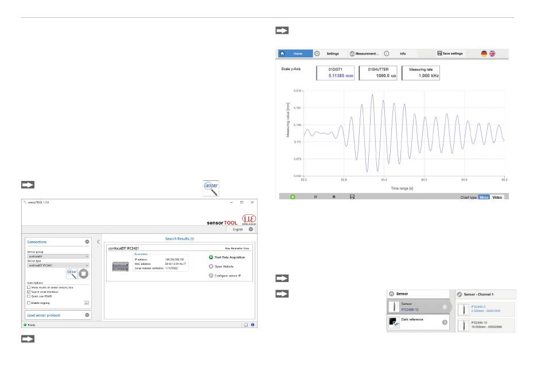Enable the 'Quick scan RS485' checkbox

29,296
